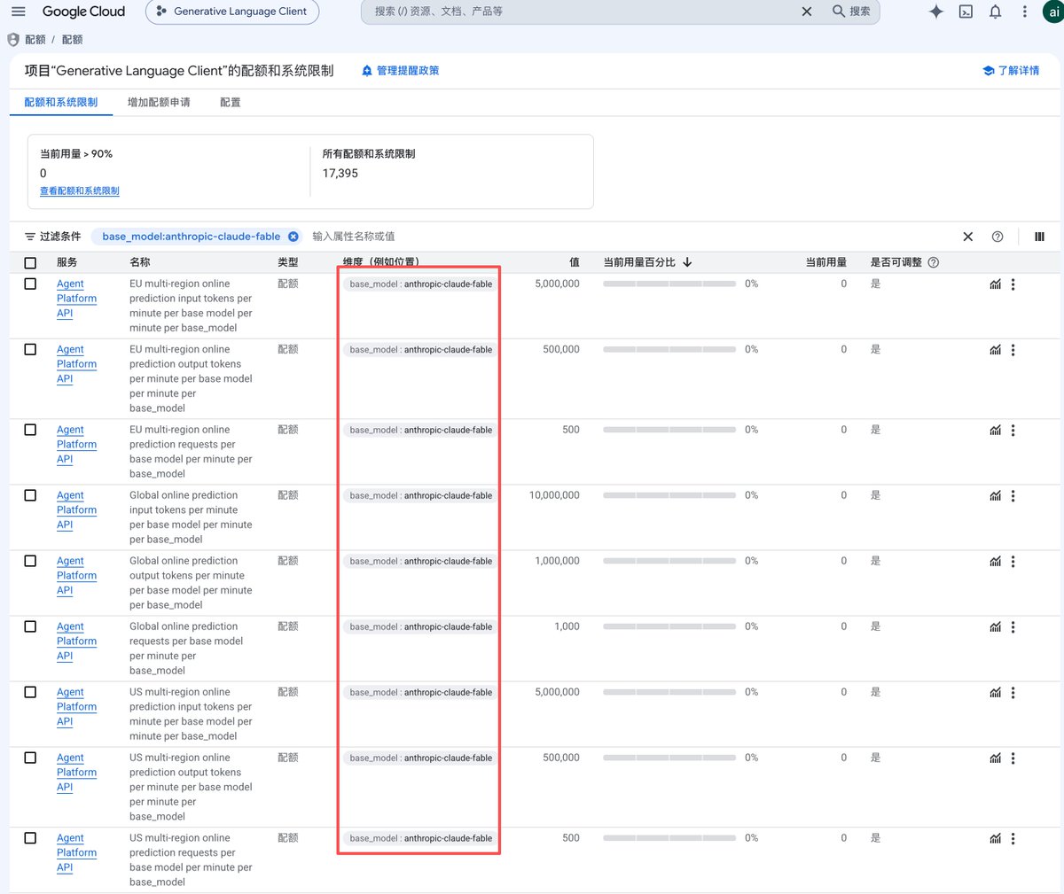Remove the base_model:anthropic-claude-fable filter chip
Screen dimensions: 1064x894
pyautogui.click(x=293, y=237)
